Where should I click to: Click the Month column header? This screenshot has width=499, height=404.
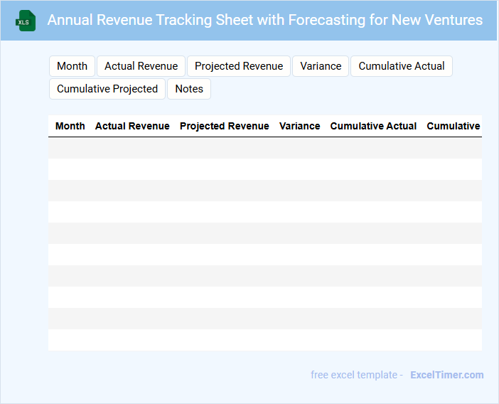(x=70, y=126)
